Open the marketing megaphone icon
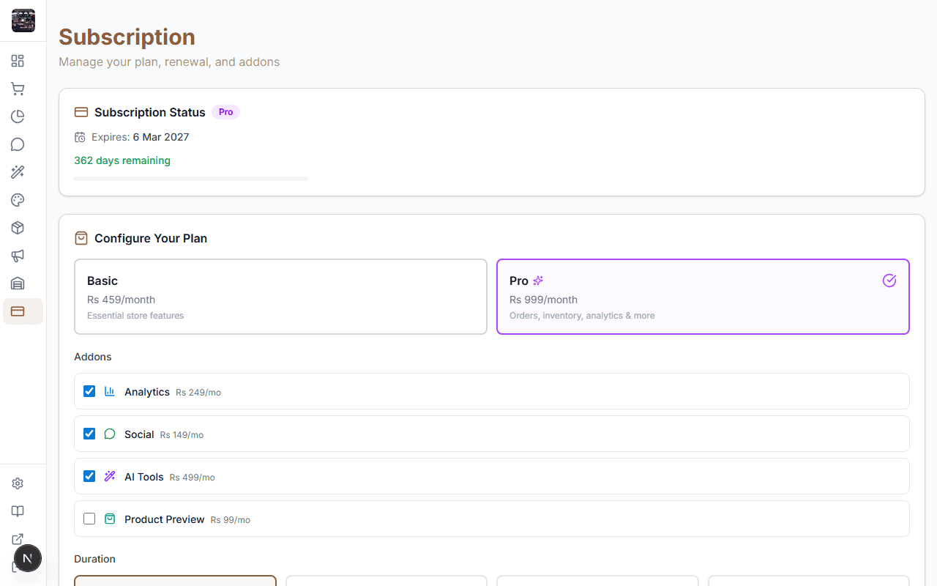Image resolution: width=937 pixels, height=586 pixels. (x=18, y=256)
